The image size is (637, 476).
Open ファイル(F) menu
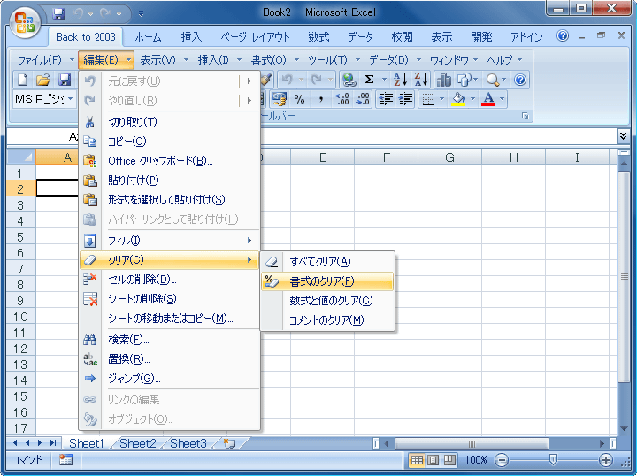pos(46,60)
